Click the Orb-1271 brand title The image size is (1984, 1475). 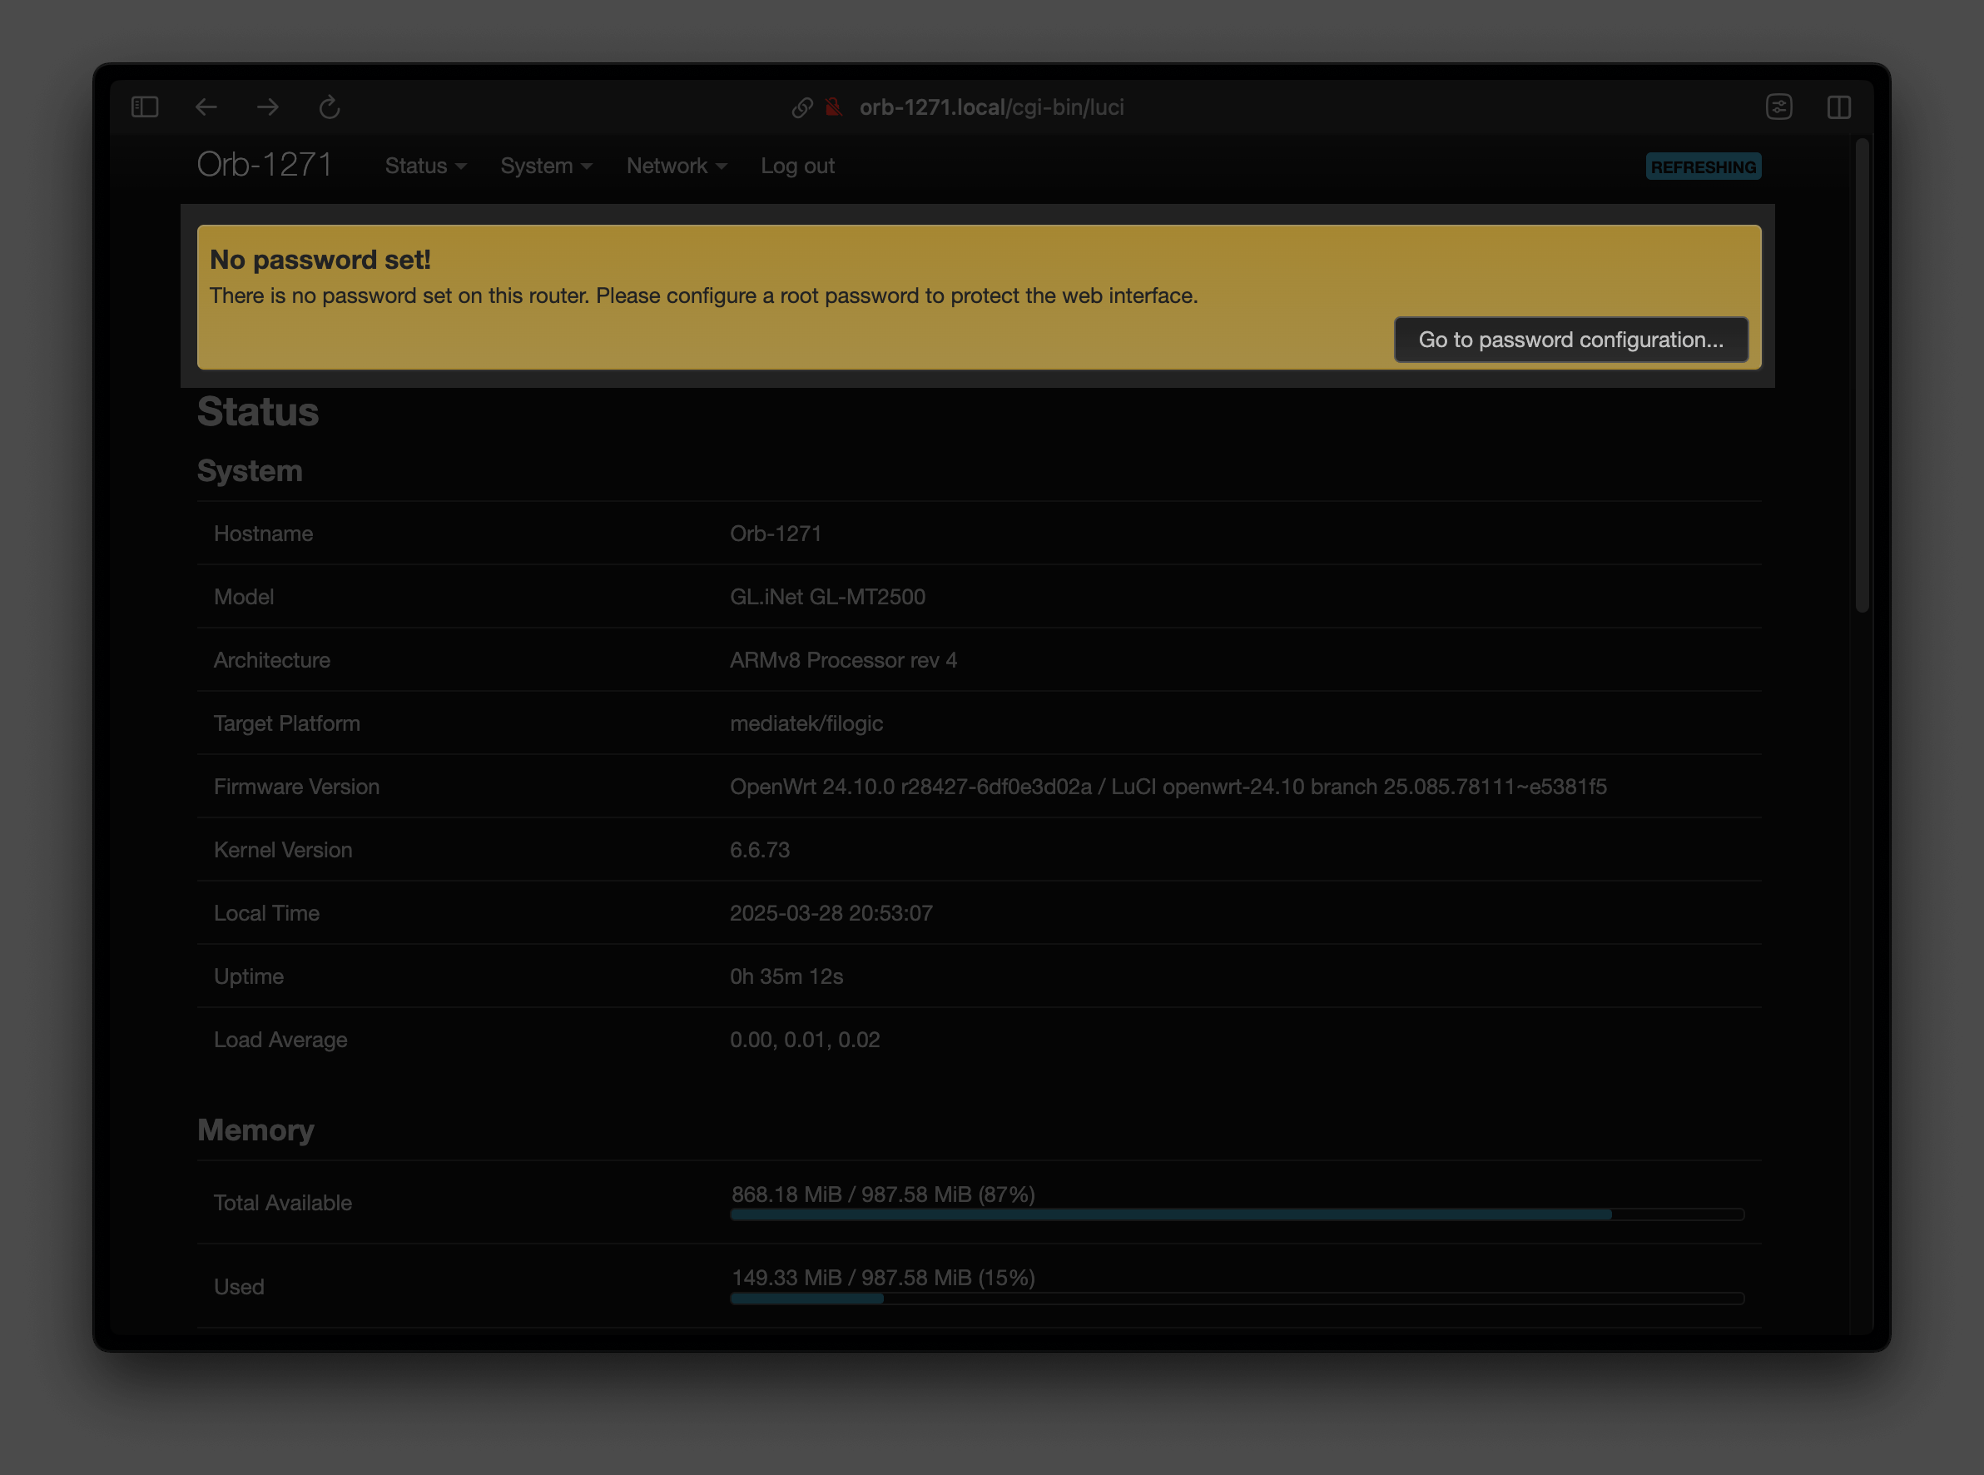pos(264,165)
